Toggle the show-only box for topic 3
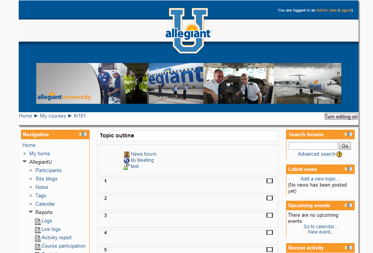Image resolution: width=373 pixels, height=253 pixels. coord(270,215)
